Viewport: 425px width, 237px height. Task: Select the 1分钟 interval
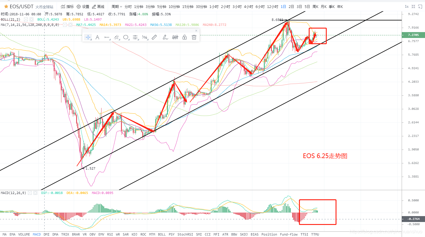coord(139,6)
